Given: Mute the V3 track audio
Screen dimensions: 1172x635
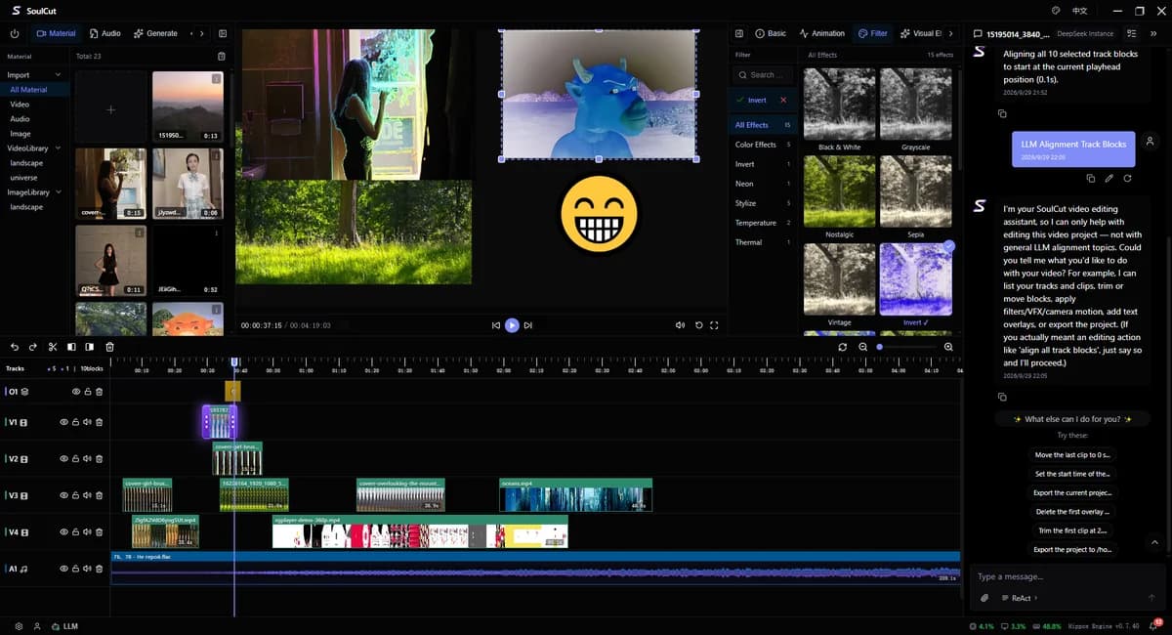Looking at the screenshot, I should [x=87, y=496].
